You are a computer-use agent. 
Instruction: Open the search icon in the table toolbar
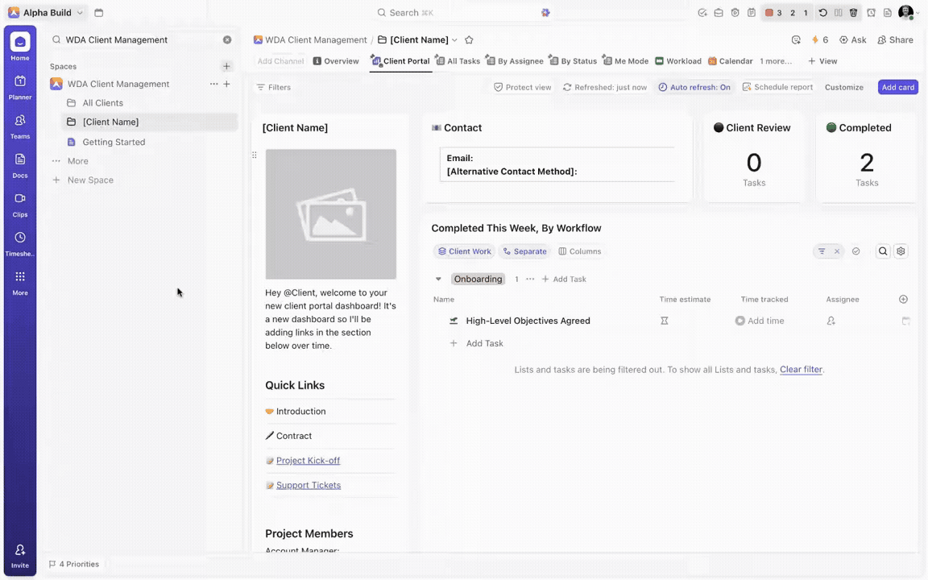coord(883,251)
